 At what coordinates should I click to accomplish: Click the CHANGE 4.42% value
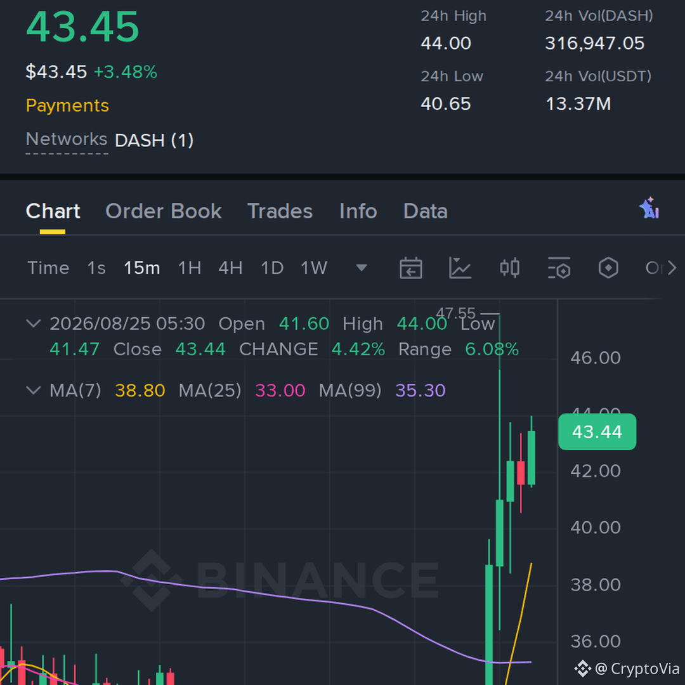click(x=358, y=349)
